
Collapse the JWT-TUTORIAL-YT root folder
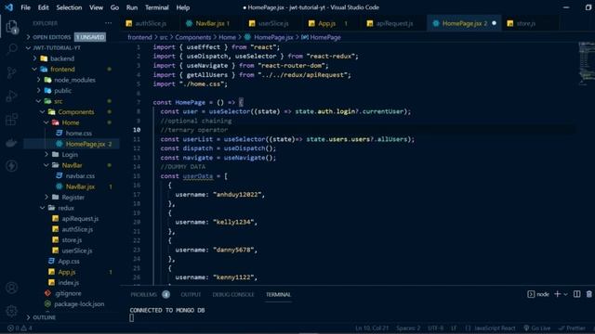(x=57, y=47)
